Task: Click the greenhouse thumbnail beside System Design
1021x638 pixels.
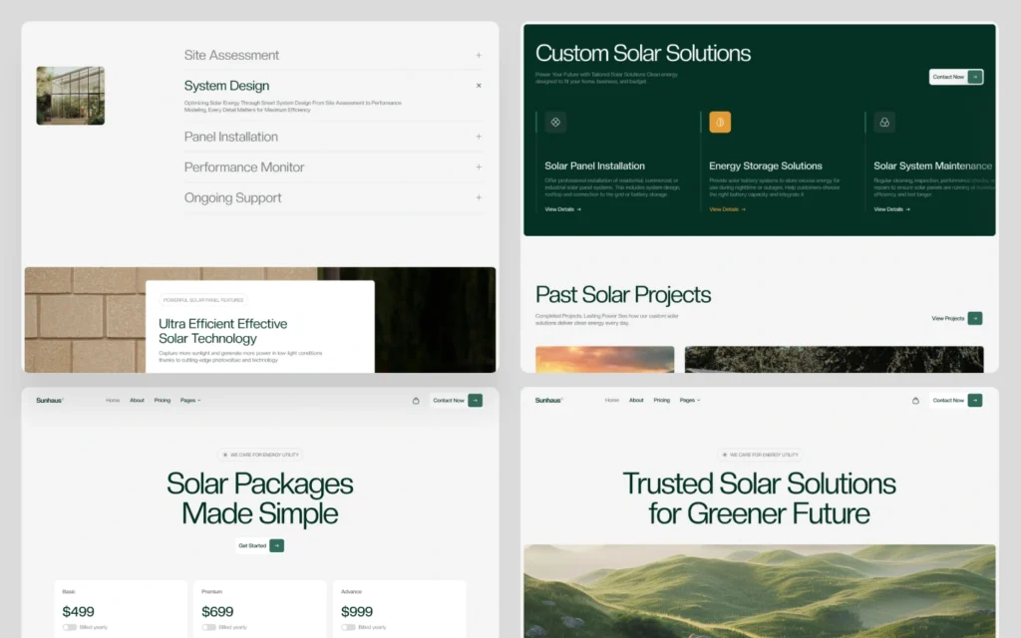Action: (71, 96)
